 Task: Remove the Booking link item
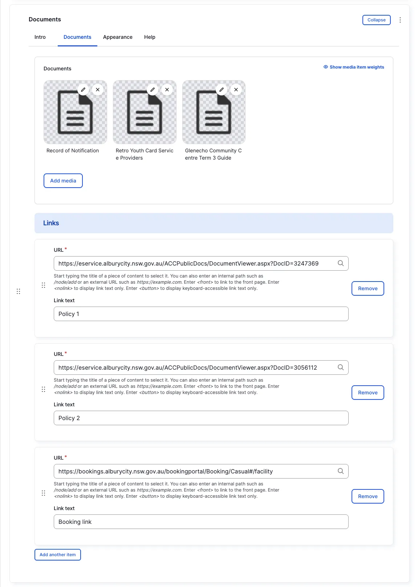click(x=368, y=496)
